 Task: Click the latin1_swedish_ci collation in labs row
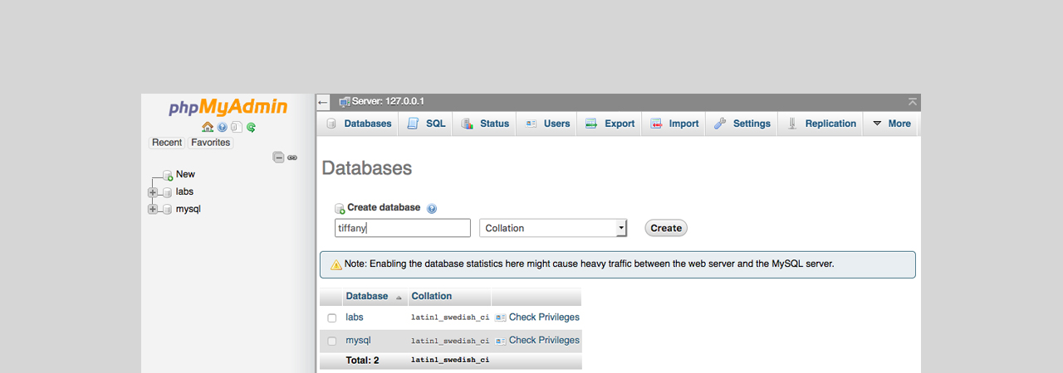click(x=450, y=318)
